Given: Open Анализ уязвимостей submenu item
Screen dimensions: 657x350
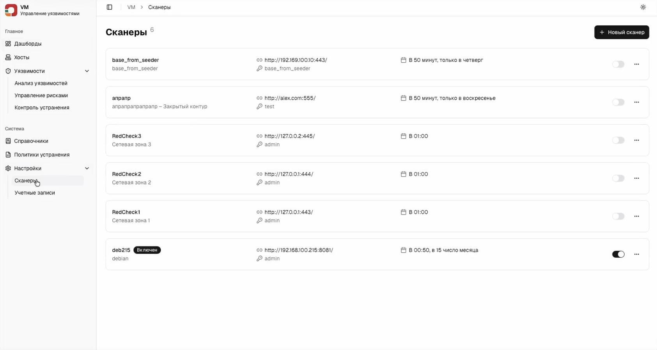Looking at the screenshot, I should coord(41,83).
